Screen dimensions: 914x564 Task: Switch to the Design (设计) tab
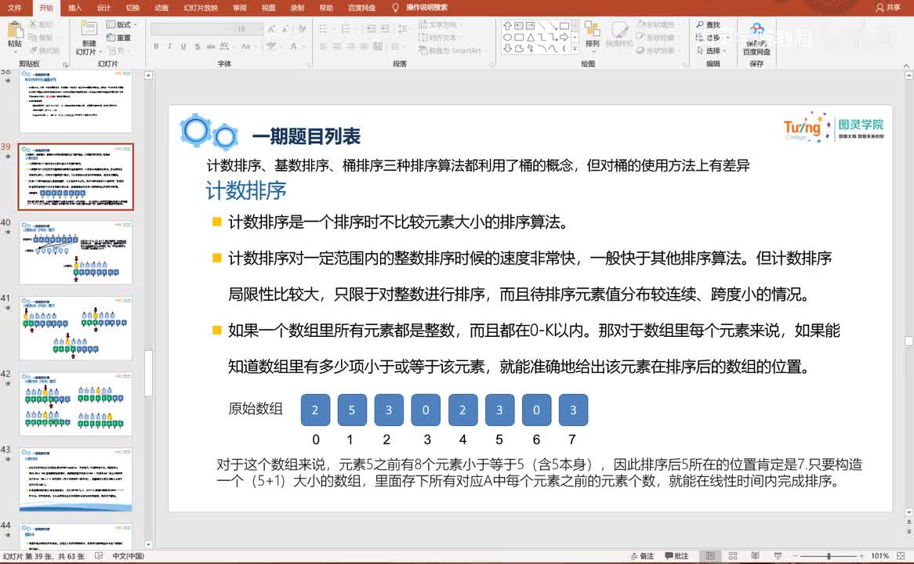[x=103, y=8]
